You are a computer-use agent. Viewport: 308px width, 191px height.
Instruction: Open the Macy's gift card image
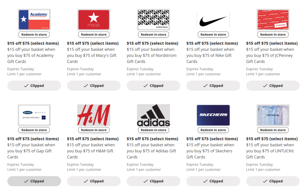point(94,19)
